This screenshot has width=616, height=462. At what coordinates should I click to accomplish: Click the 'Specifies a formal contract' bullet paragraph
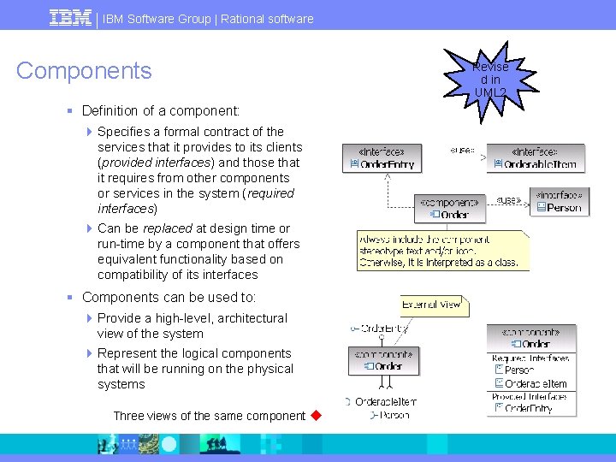tap(199, 169)
